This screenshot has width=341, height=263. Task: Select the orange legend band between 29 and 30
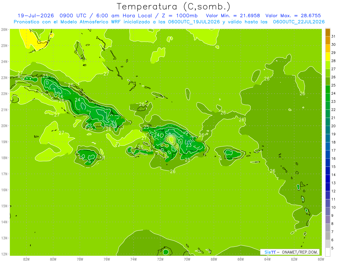click(x=328, y=49)
